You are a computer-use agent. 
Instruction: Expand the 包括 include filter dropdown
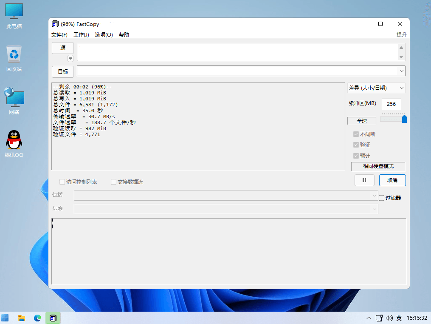374,196
